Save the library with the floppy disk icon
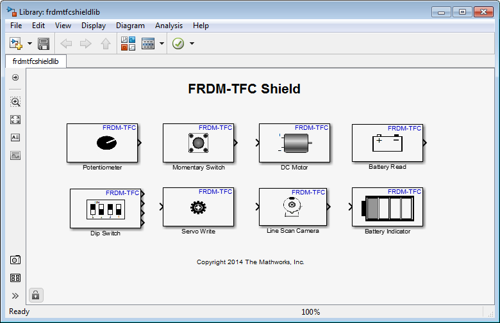The height and width of the screenshot is (323, 500). pos(44,43)
